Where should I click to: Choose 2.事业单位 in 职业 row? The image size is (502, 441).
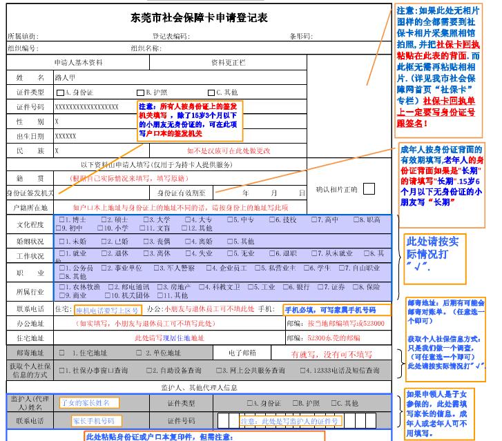[104, 268]
